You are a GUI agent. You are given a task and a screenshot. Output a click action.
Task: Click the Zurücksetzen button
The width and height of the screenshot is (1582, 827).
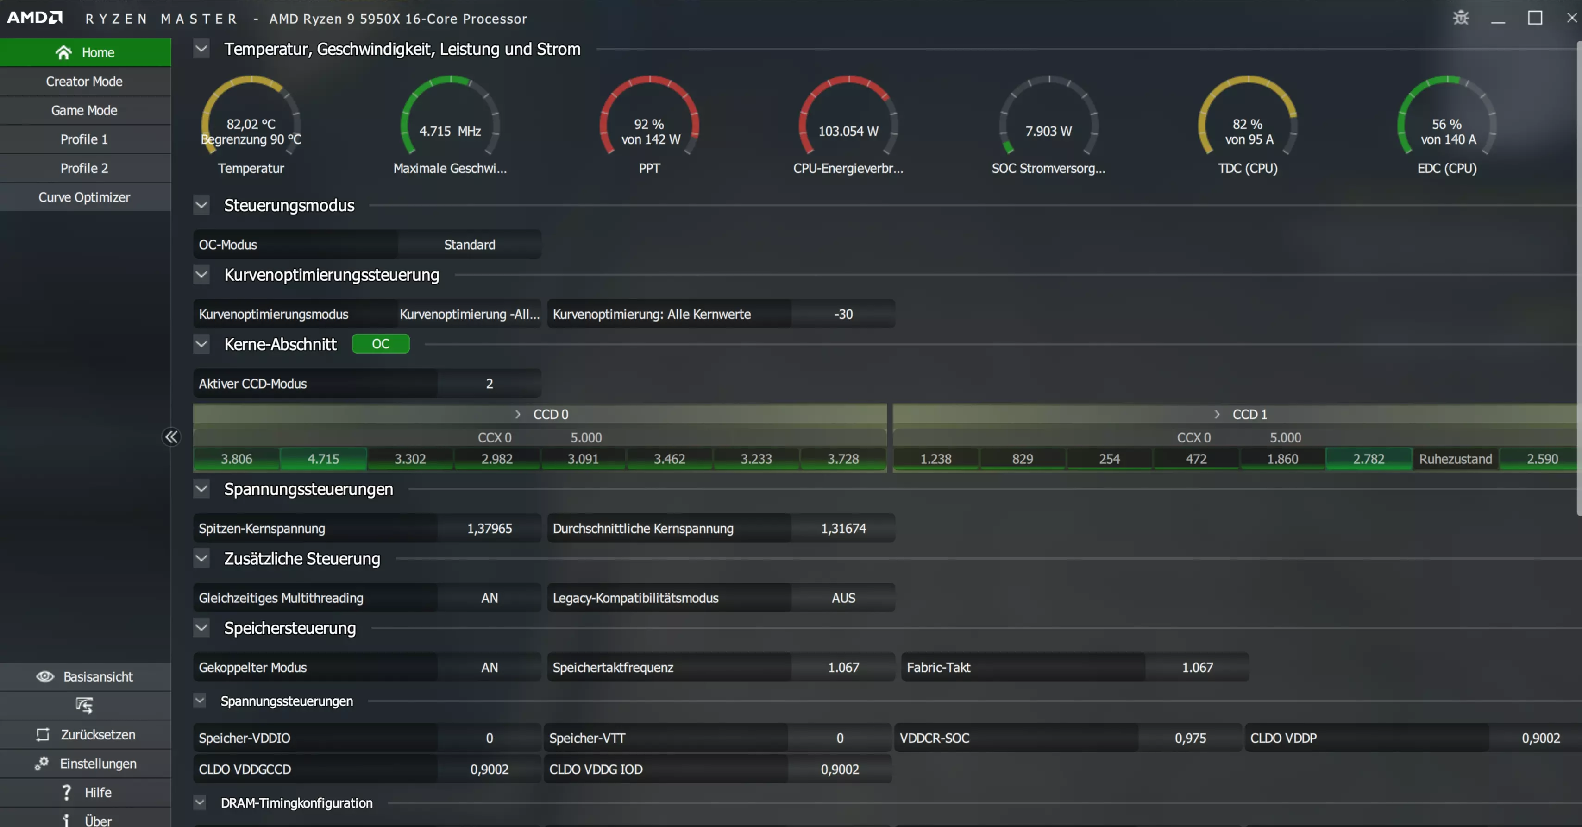click(85, 734)
